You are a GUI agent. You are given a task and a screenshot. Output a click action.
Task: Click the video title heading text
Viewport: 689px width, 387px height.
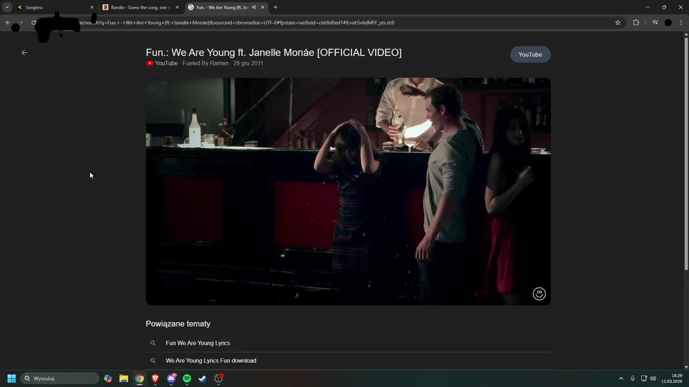tap(273, 52)
